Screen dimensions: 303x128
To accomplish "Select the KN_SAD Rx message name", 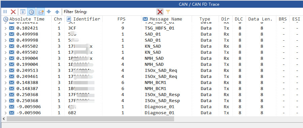I will [153, 46].
